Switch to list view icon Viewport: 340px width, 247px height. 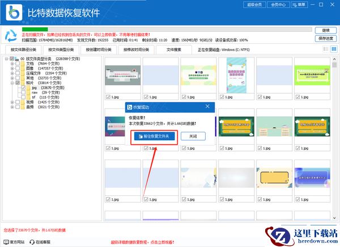click(x=326, y=49)
